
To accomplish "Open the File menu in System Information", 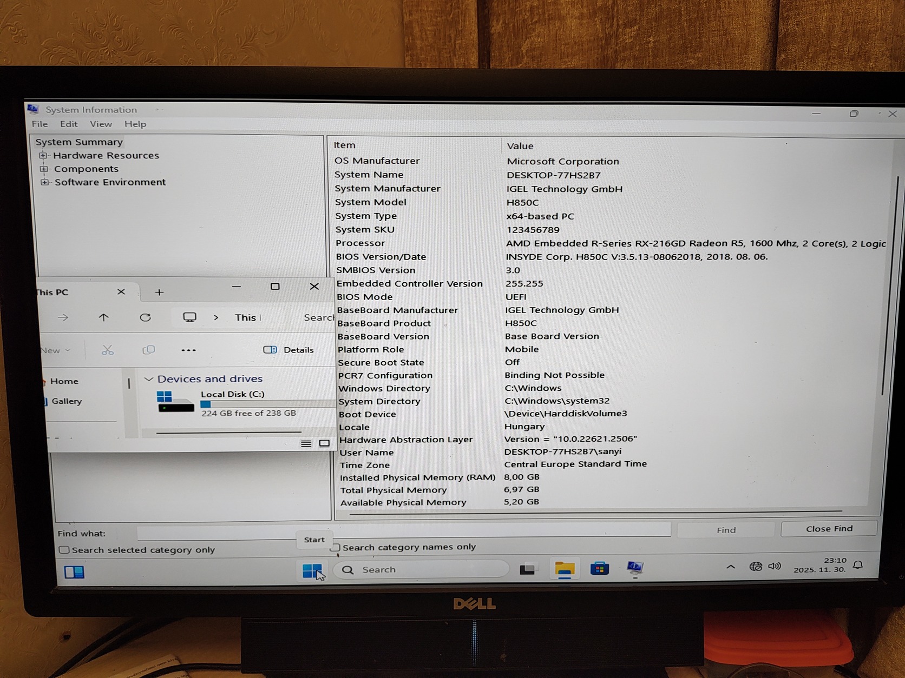I will tap(40, 124).
